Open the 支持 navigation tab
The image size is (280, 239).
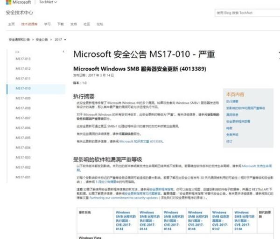(x=74, y=24)
